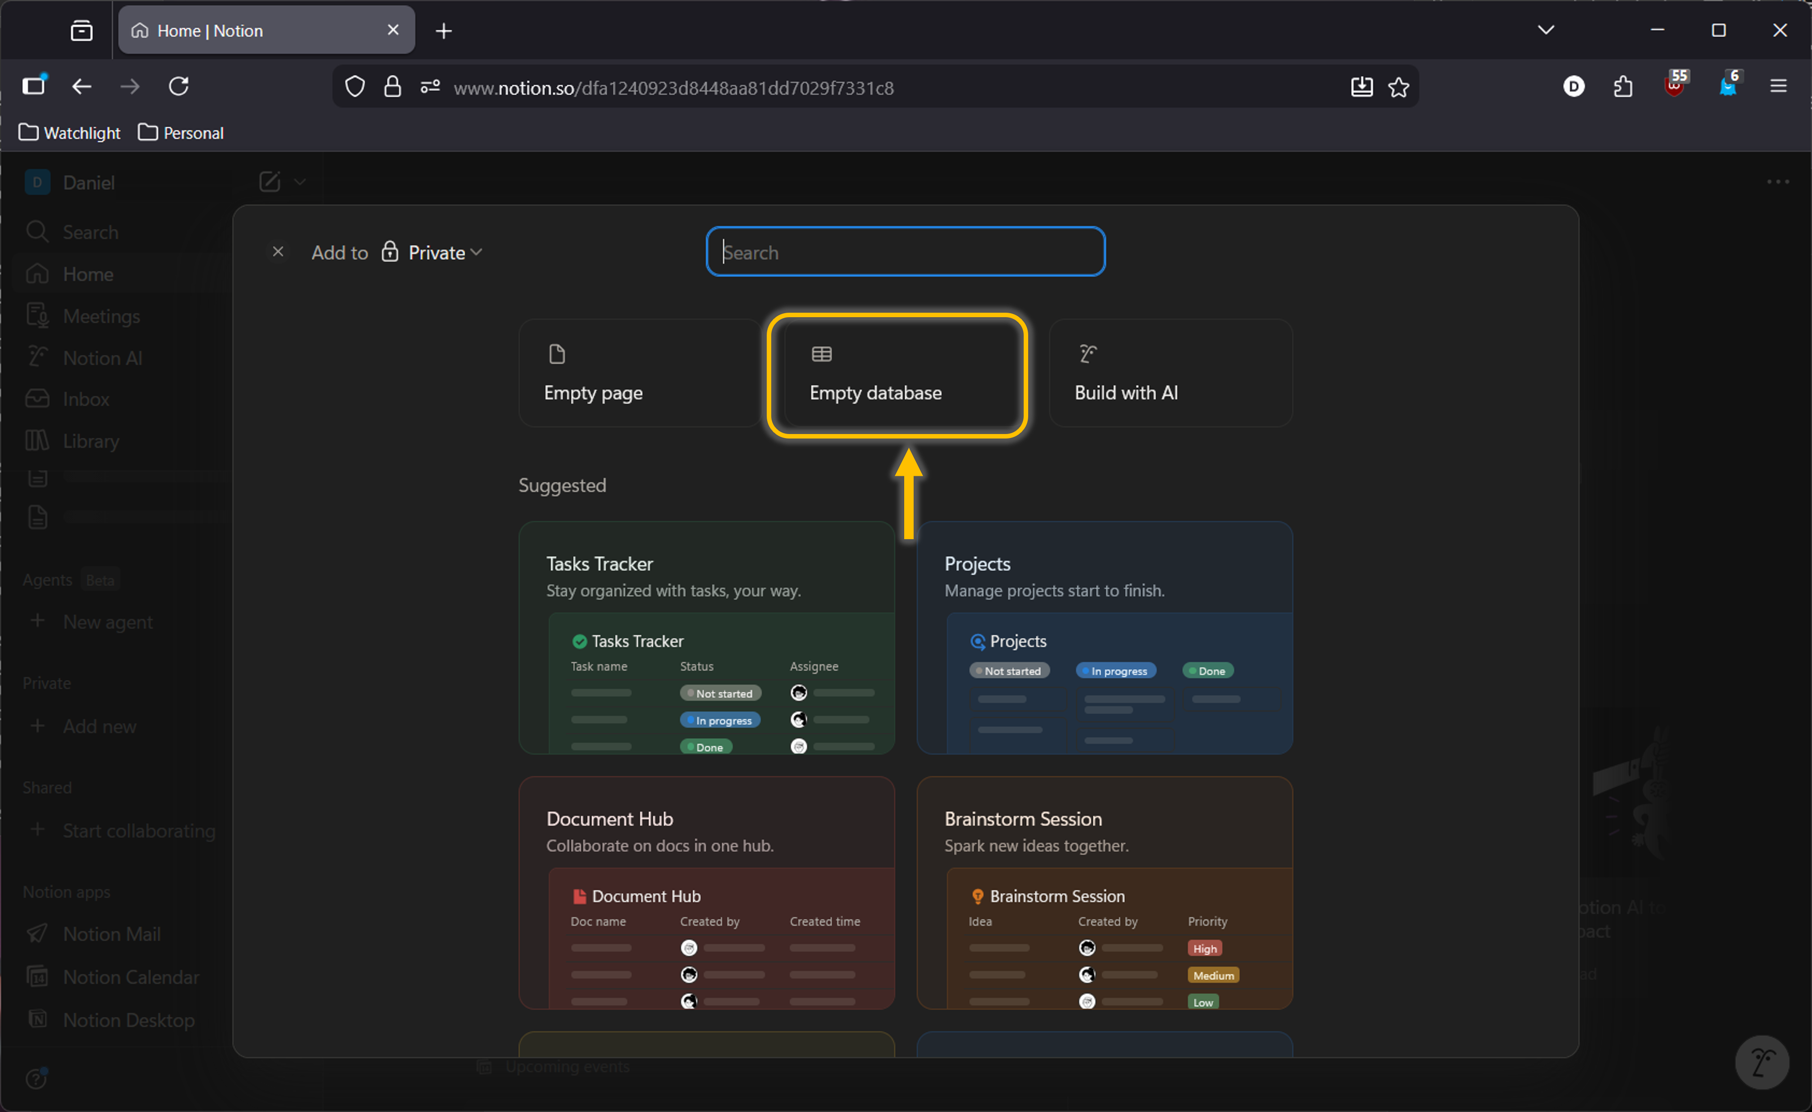Bookmark this page with the star icon

(x=1398, y=88)
